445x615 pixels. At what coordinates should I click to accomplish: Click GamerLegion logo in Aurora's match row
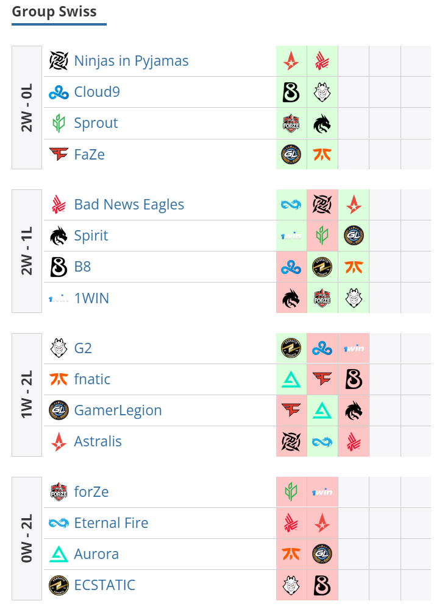(322, 554)
